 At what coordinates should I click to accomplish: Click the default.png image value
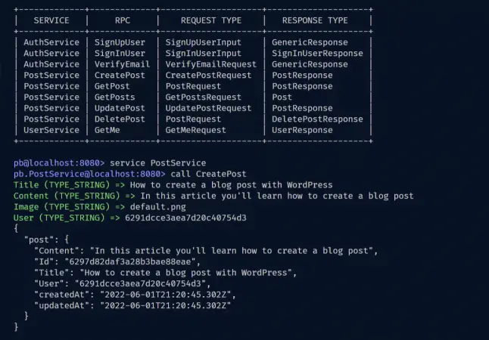(x=157, y=207)
